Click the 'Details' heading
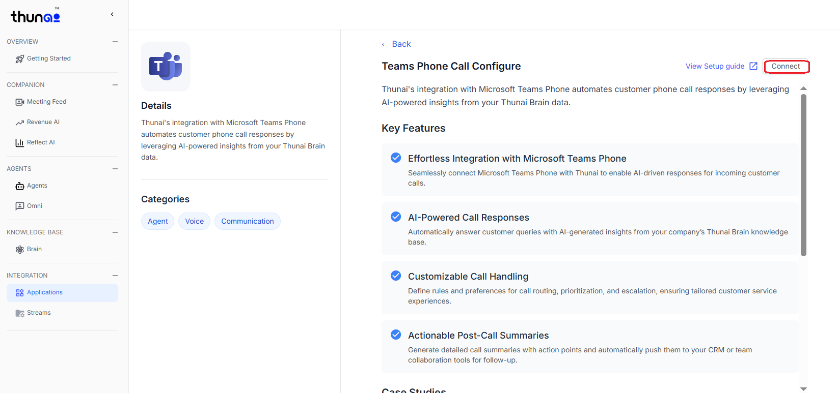Screen dimensions: 839x393 156,106
